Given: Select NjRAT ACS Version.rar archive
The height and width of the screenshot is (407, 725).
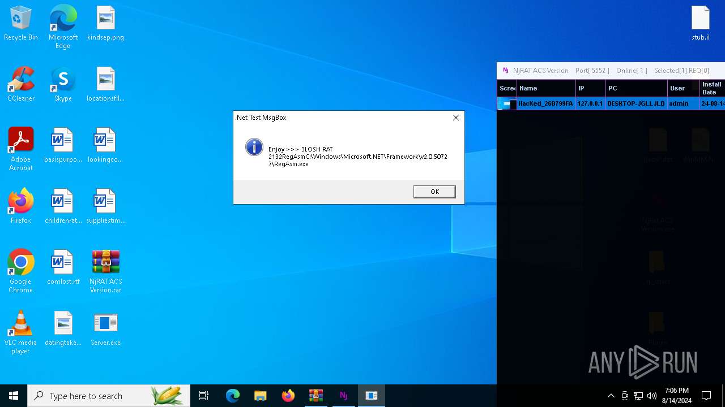Looking at the screenshot, I should pyautogui.click(x=105, y=271).
